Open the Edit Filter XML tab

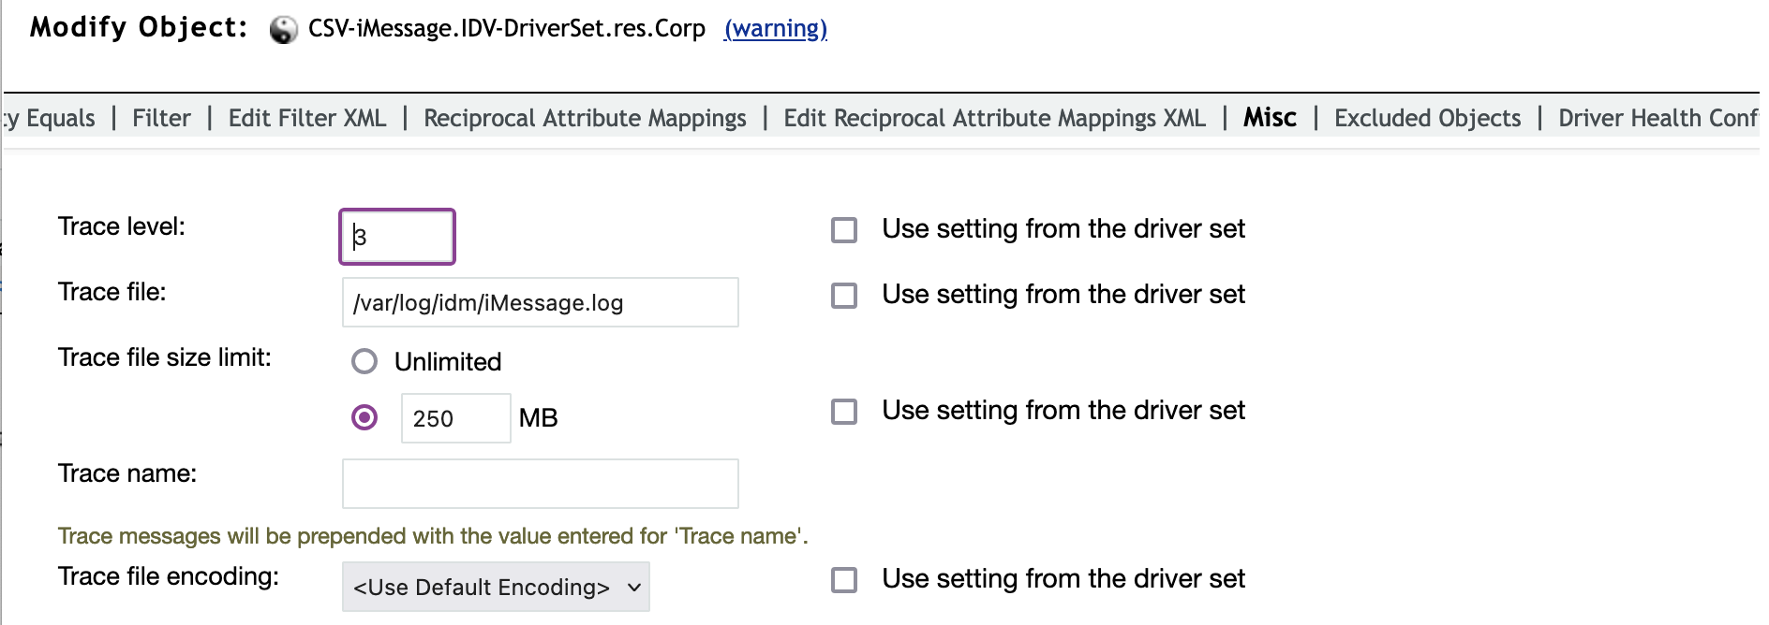pyautogui.click(x=306, y=118)
